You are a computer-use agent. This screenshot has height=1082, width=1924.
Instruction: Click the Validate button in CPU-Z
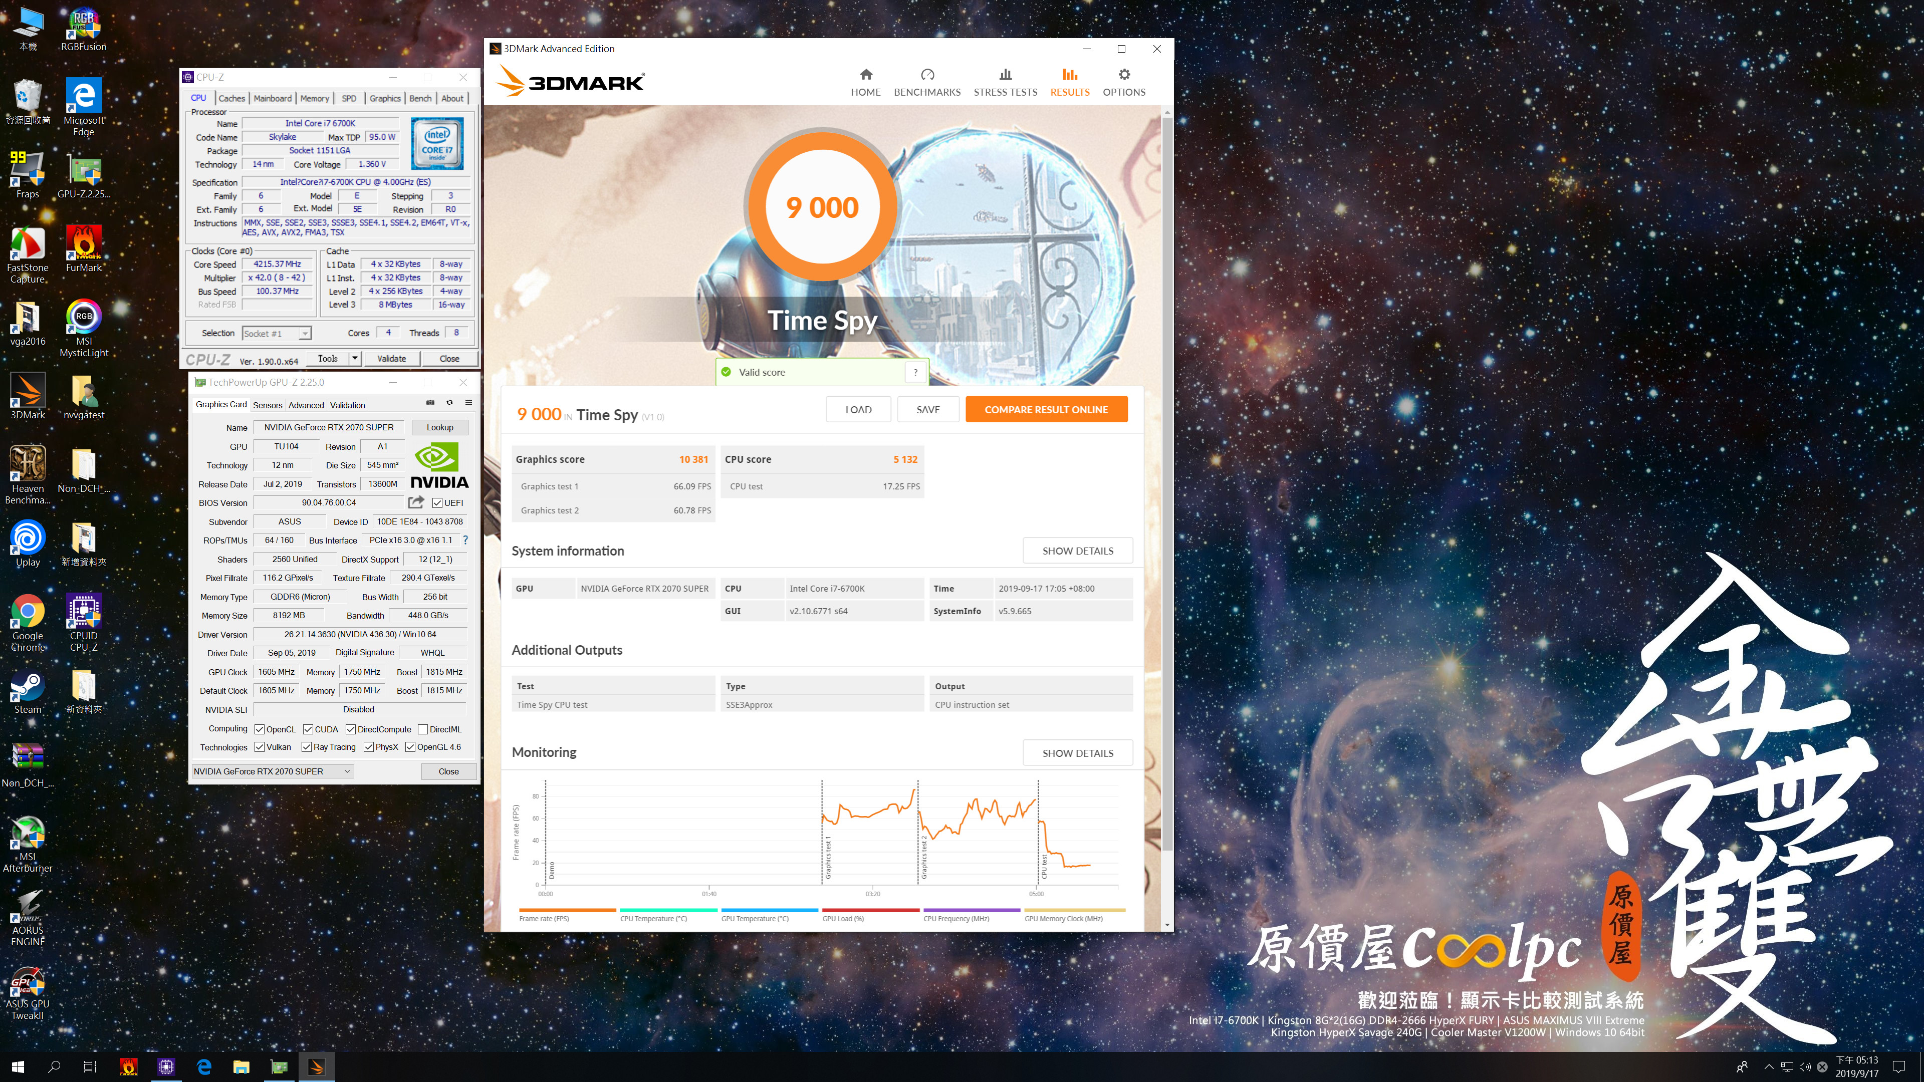391,359
